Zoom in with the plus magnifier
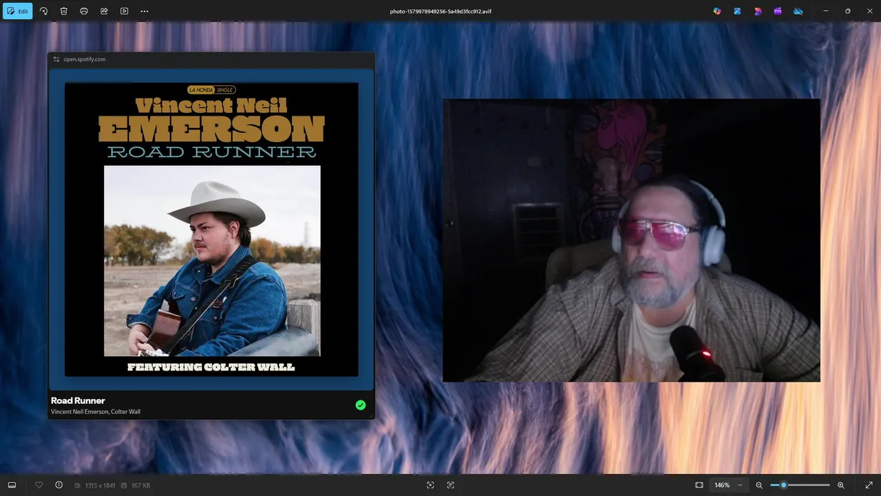This screenshot has height=496, width=881. 840,485
